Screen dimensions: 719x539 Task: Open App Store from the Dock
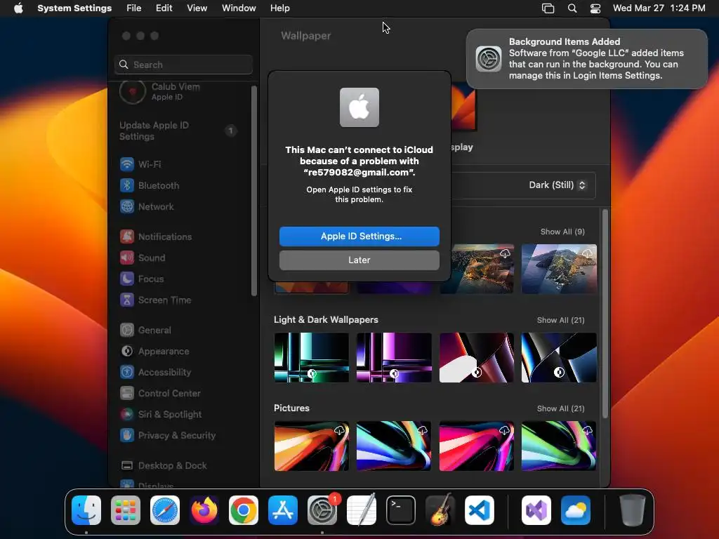tap(283, 510)
